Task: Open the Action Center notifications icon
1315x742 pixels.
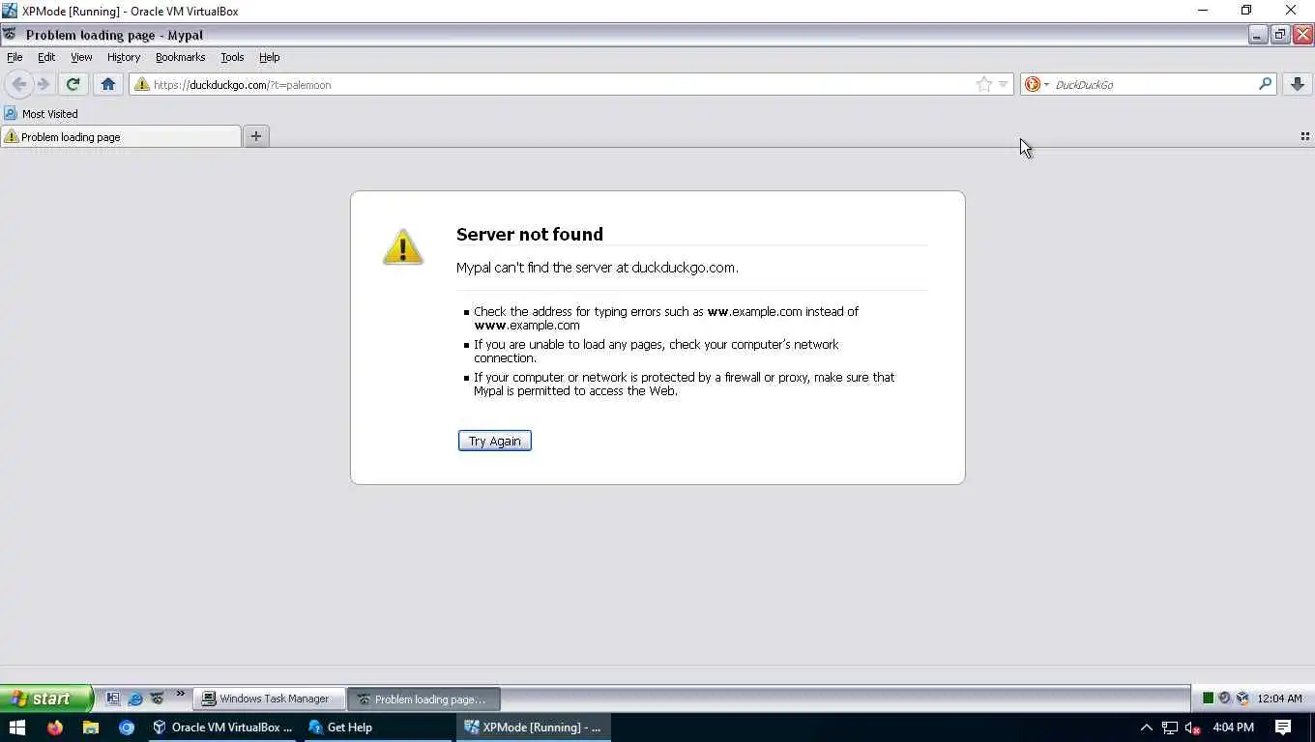Action: 1283,728
